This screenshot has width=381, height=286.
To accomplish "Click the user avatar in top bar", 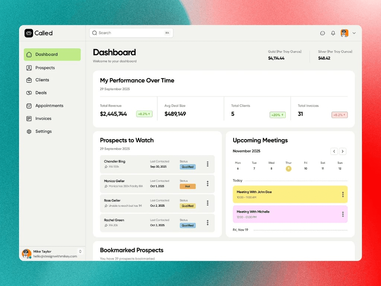I will [344, 33].
